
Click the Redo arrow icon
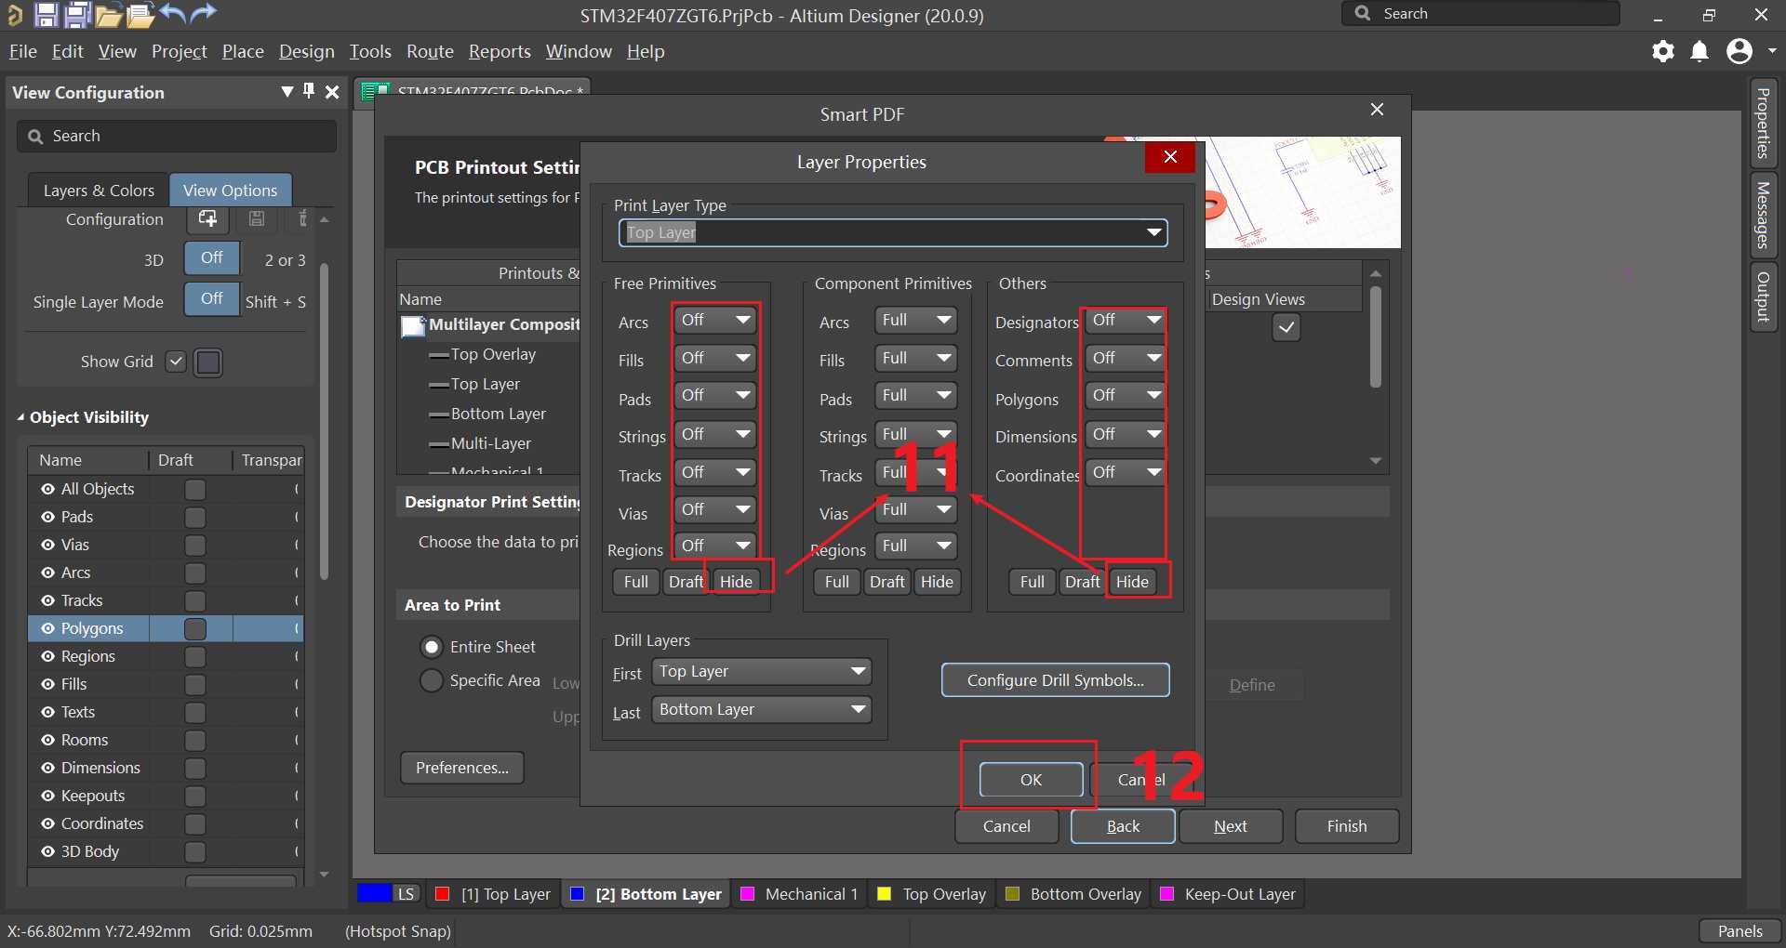(x=203, y=13)
